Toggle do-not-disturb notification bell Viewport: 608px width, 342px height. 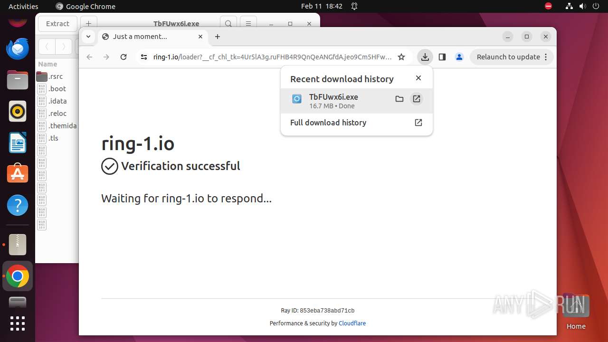(x=354, y=6)
